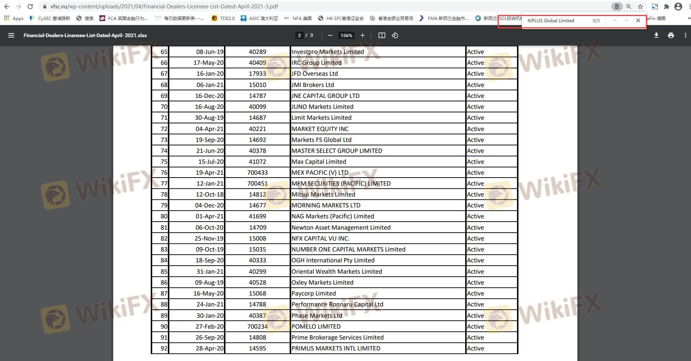Go to next find result
Image resolution: width=691 pixels, height=361 pixels.
626,21
